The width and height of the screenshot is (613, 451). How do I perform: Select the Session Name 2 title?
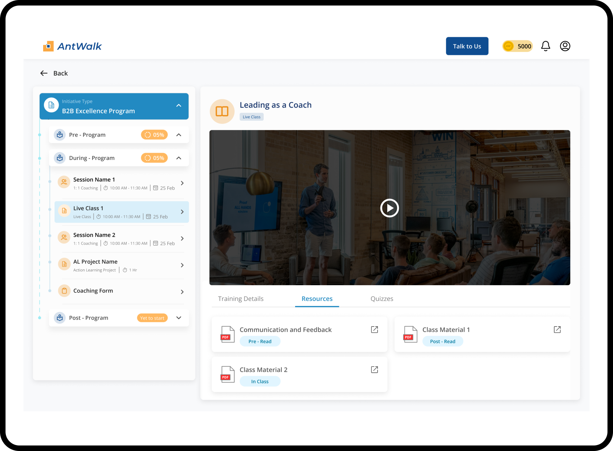tap(94, 235)
